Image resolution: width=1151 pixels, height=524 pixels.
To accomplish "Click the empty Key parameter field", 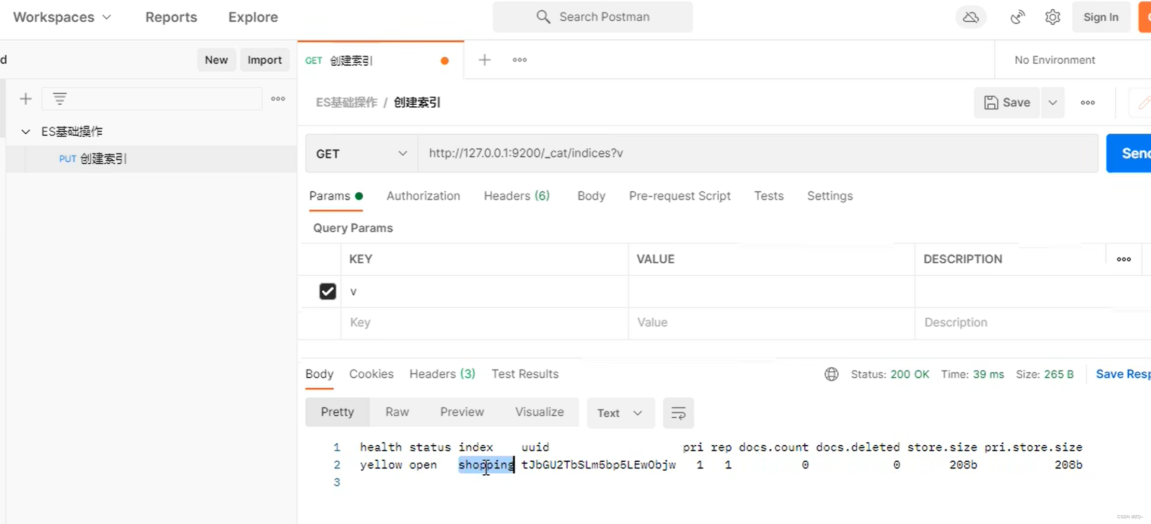I will coord(484,323).
